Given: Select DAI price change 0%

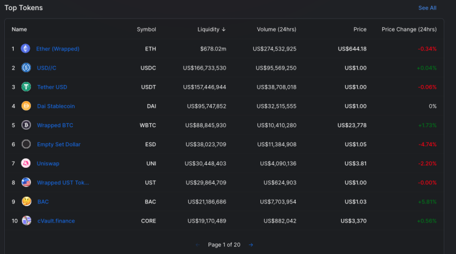Looking at the screenshot, I should pyautogui.click(x=432, y=106).
